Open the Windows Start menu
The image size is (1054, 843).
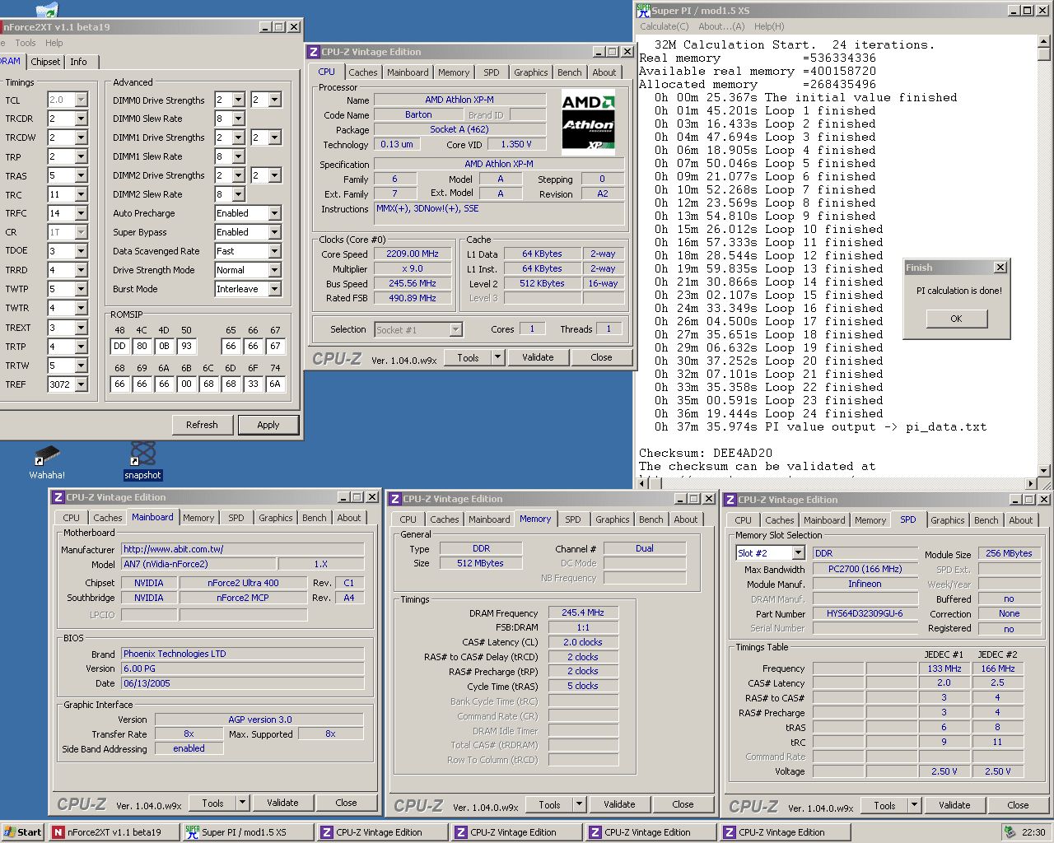pyautogui.click(x=23, y=832)
